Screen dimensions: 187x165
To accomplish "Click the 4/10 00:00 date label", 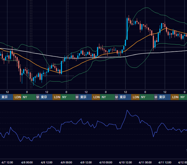I will 106,162.
